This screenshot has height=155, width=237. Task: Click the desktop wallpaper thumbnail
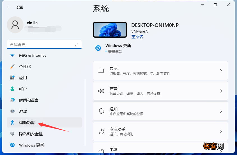110,30
